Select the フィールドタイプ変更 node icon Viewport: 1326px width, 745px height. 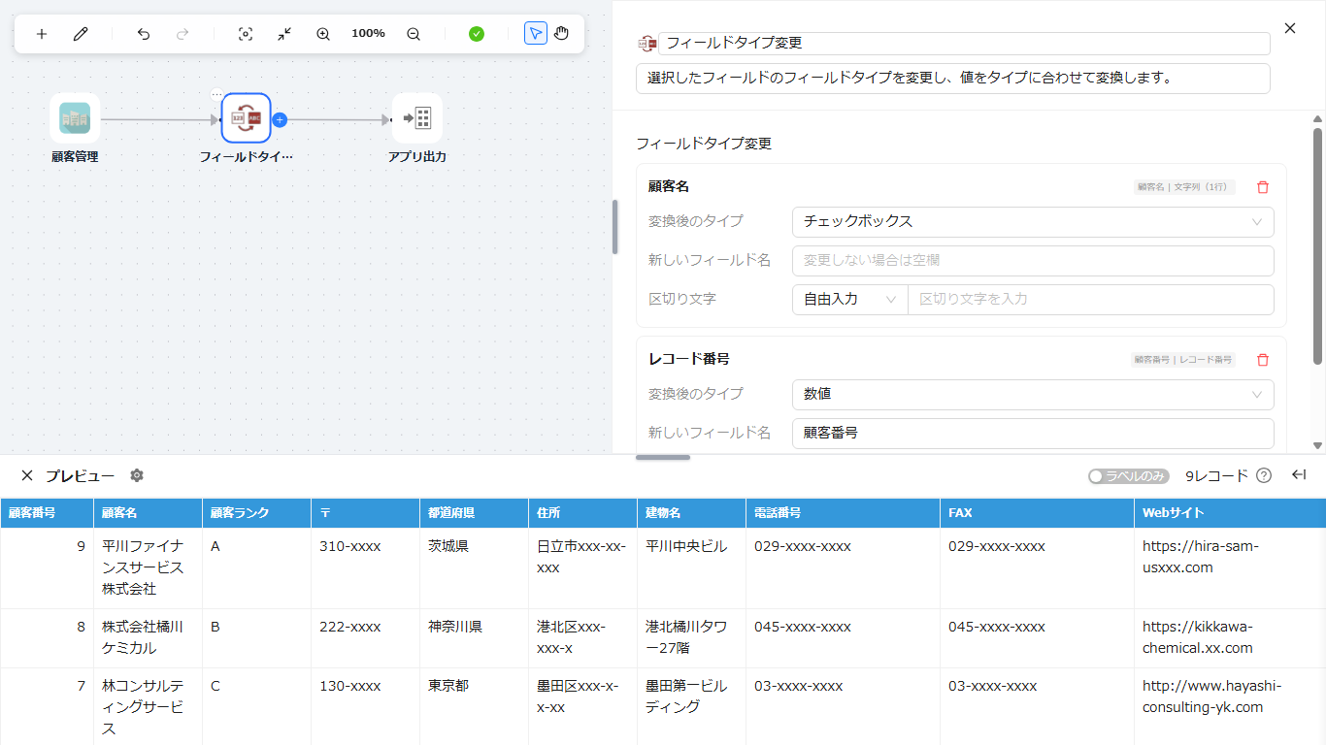[246, 118]
